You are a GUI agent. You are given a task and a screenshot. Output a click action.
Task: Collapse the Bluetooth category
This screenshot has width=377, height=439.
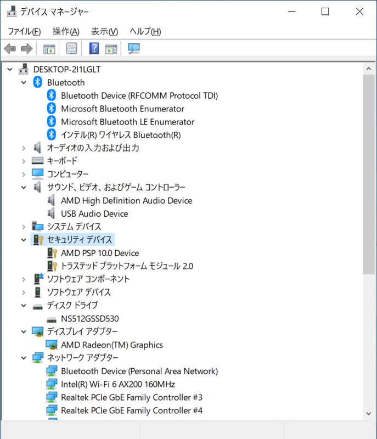(24, 82)
